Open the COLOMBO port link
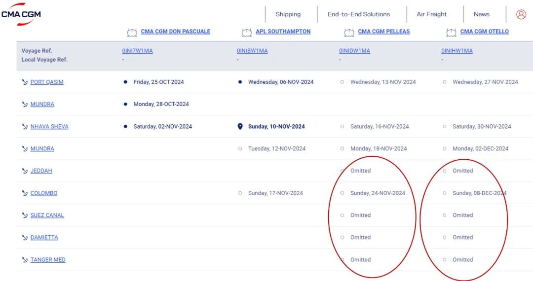533x281 pixels. (x=44, y=193)
